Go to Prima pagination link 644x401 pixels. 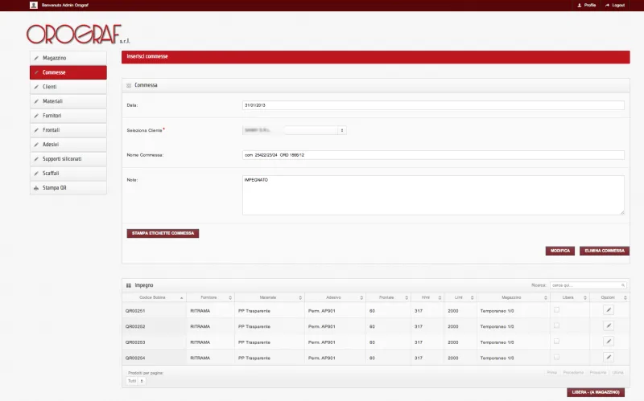(x=551, y=373)
